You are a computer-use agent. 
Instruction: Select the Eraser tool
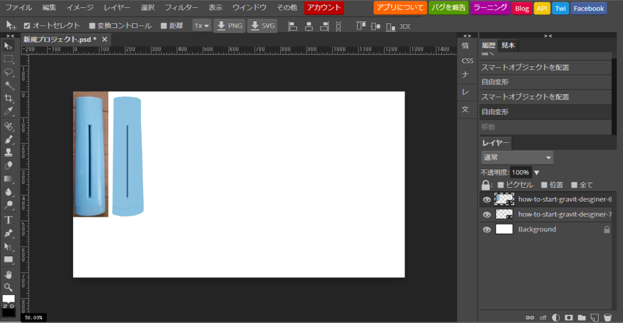9,166
